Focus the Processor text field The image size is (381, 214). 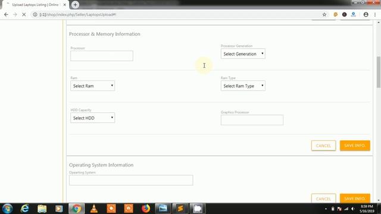click(102, 56)
